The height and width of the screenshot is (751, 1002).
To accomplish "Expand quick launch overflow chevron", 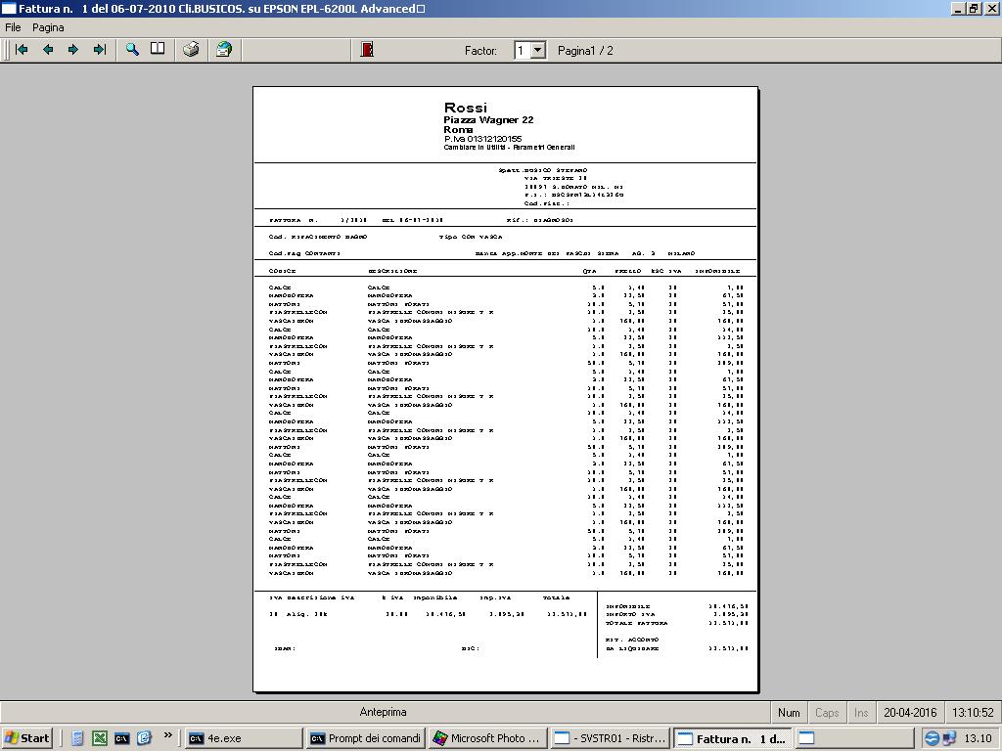I will [167, 735].
